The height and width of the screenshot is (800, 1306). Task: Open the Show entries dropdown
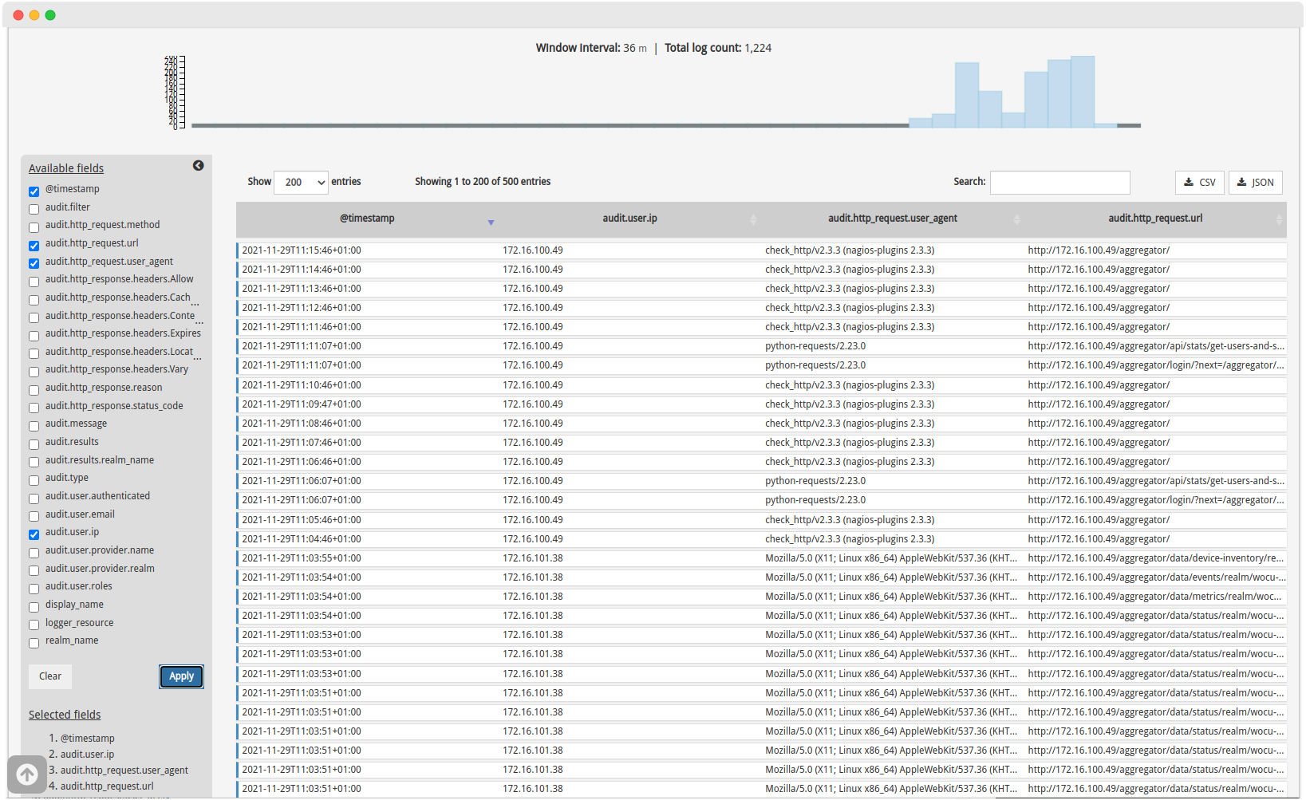(301, 182)
